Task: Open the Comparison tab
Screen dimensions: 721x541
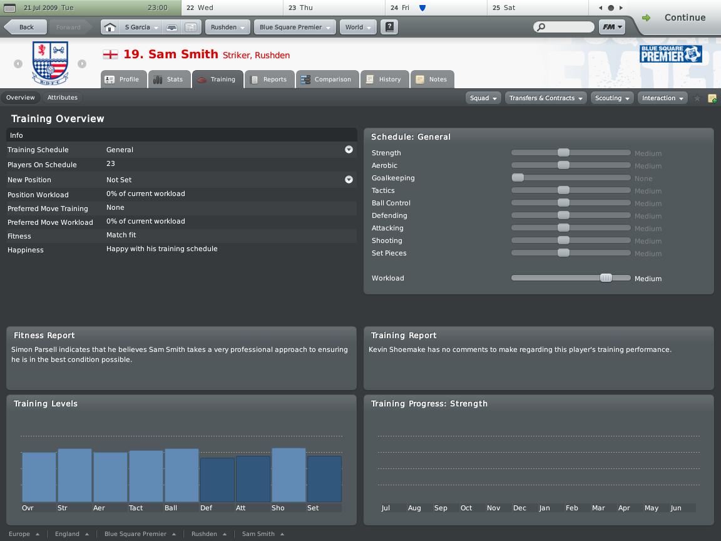Action: click(x=326, y=80)
